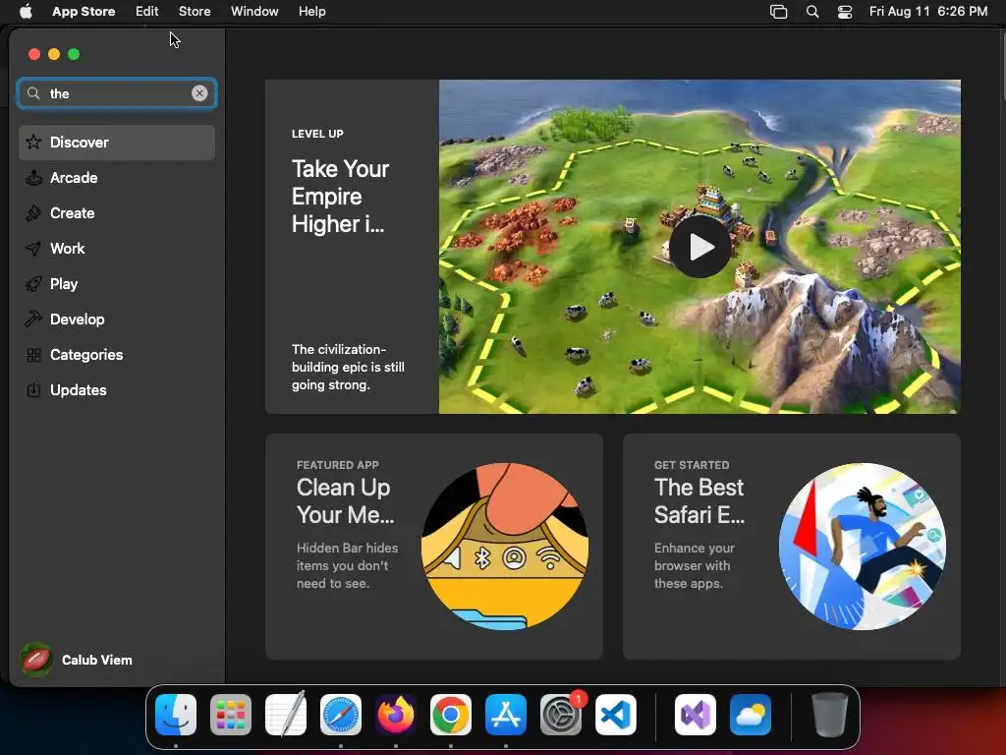
Task: Open the Discover section in sidebar
Action: (117, 143)
